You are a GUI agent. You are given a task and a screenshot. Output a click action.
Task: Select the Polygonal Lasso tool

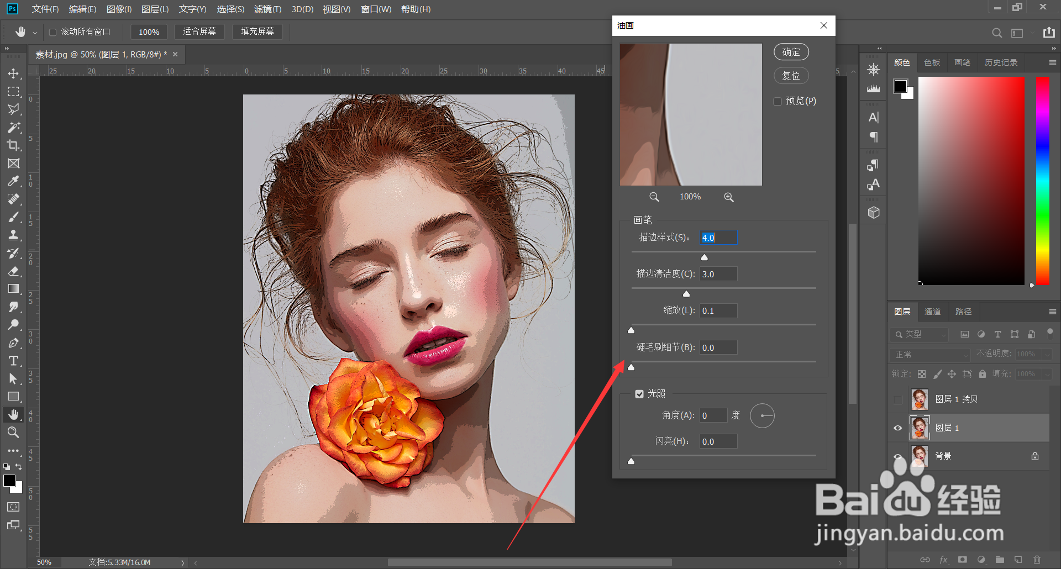[x=13, y=109]
